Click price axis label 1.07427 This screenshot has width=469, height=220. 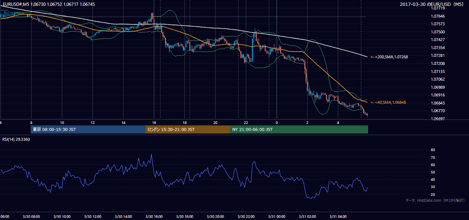click(x=438, y=40)
